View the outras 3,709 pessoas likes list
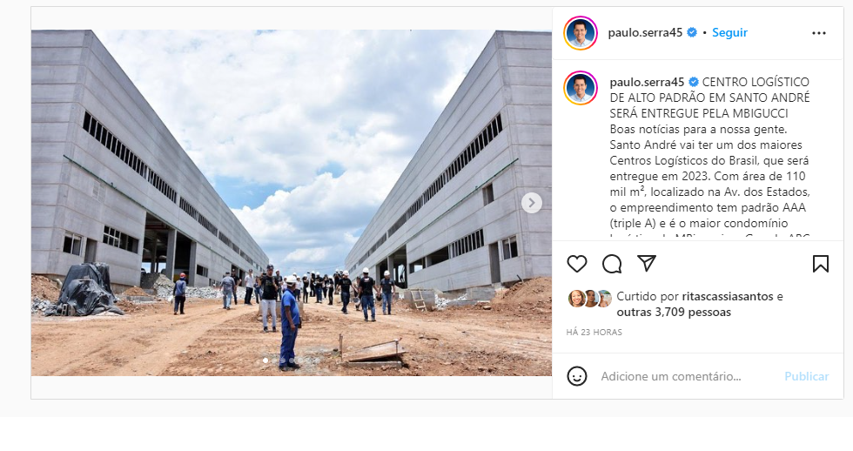Image resolution: width=853 pixels, height=451 pixels. 674,313
